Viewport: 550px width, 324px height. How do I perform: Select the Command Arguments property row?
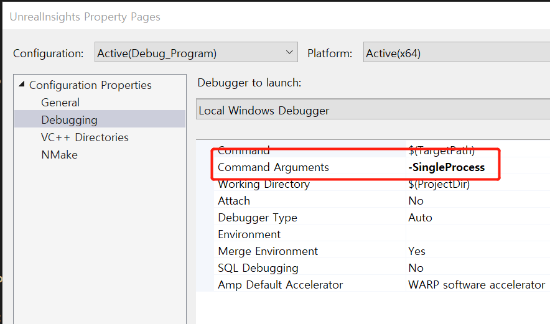pyautogui.click(x=381, y=167)
